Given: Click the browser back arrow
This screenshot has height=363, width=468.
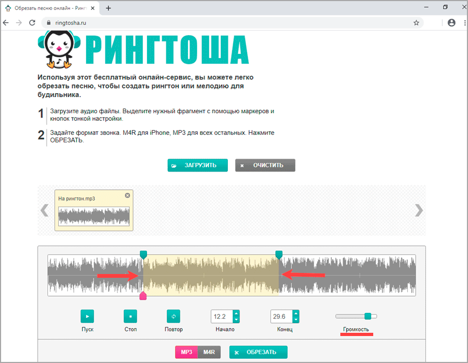Looking at the screenshot, I should pyautogui.click(x=6, y=23).
